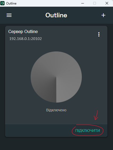
Task: Close the Outline window
Action: click(x=107, y=3)
